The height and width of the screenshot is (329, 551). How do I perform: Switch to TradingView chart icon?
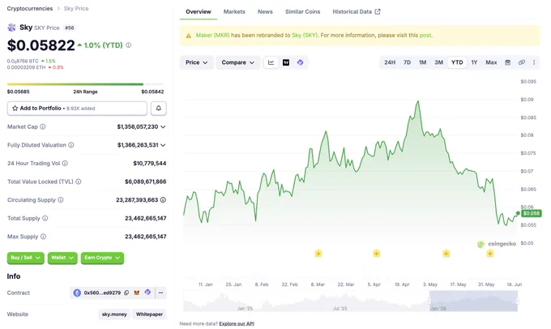[x=286, y=62]
